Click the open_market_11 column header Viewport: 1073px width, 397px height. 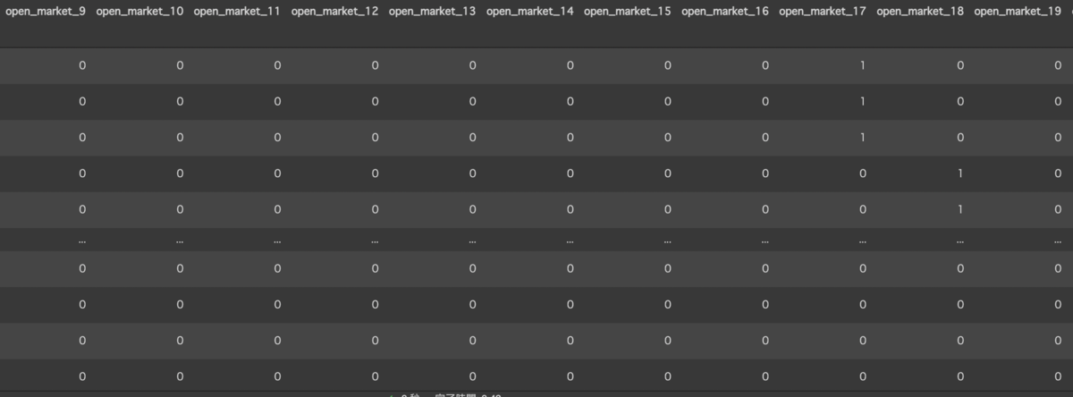point(237,12)
